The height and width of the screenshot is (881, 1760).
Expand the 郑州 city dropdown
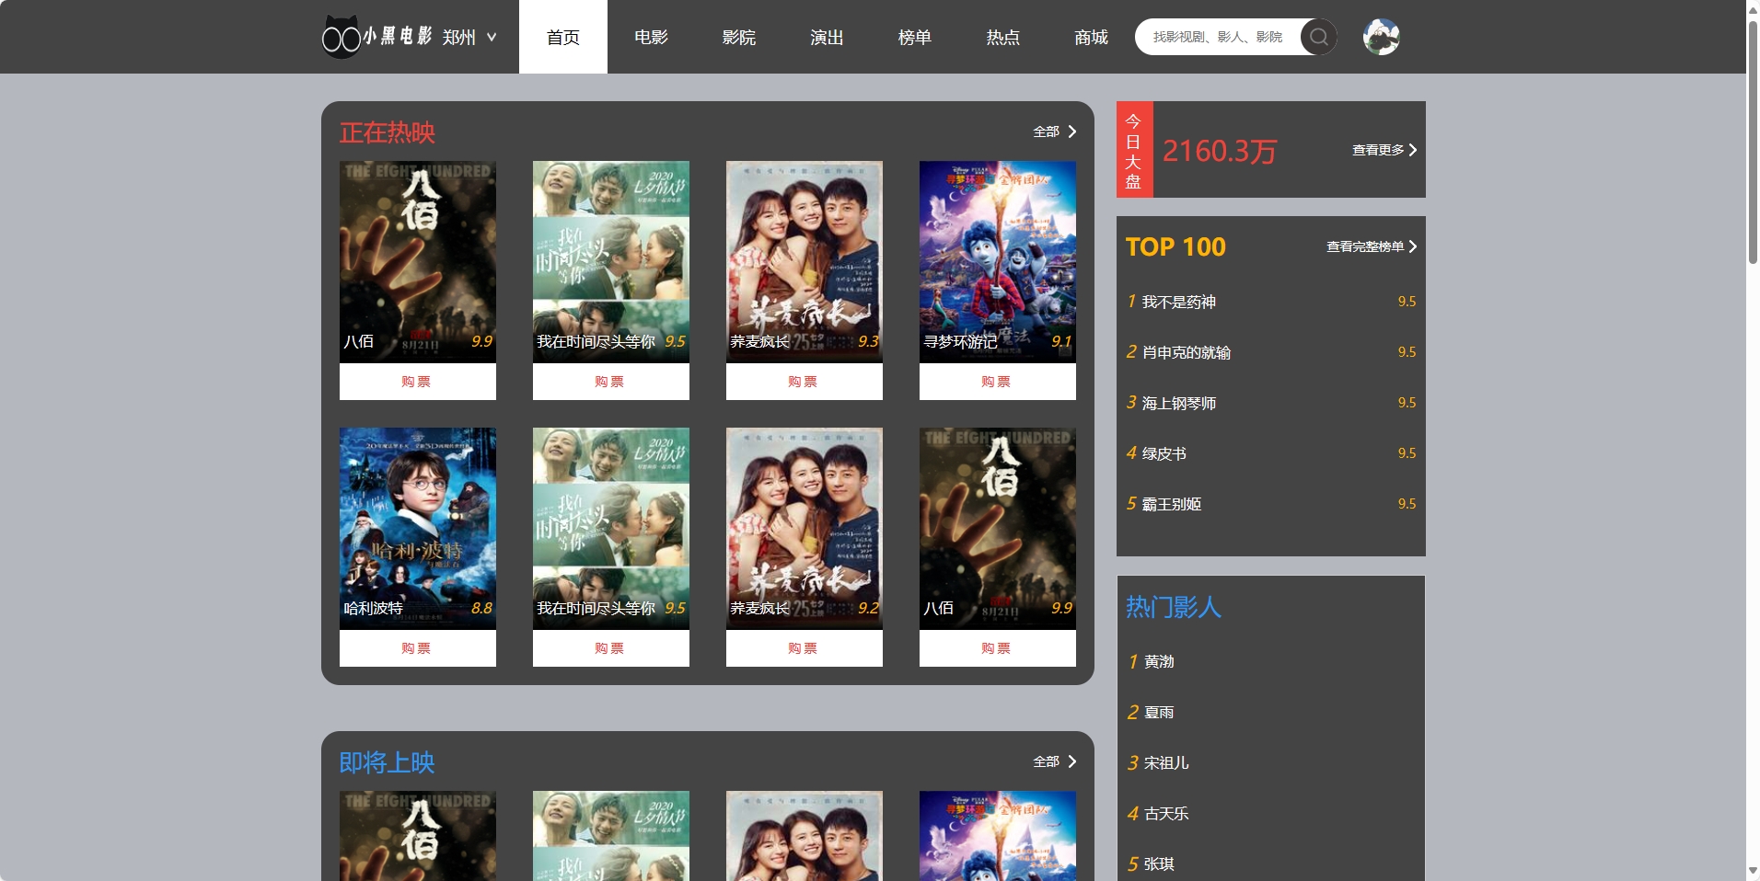[469, 38]
